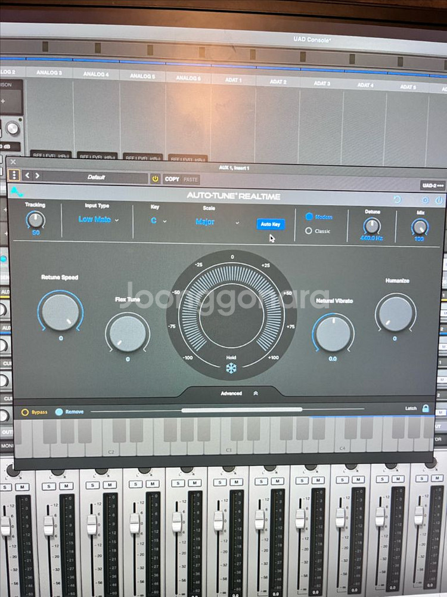Image resolution: width=447 pixels, height=597 pixels.
Task: Click the AUX 1, Insert 1 window title
Action: 234,168
